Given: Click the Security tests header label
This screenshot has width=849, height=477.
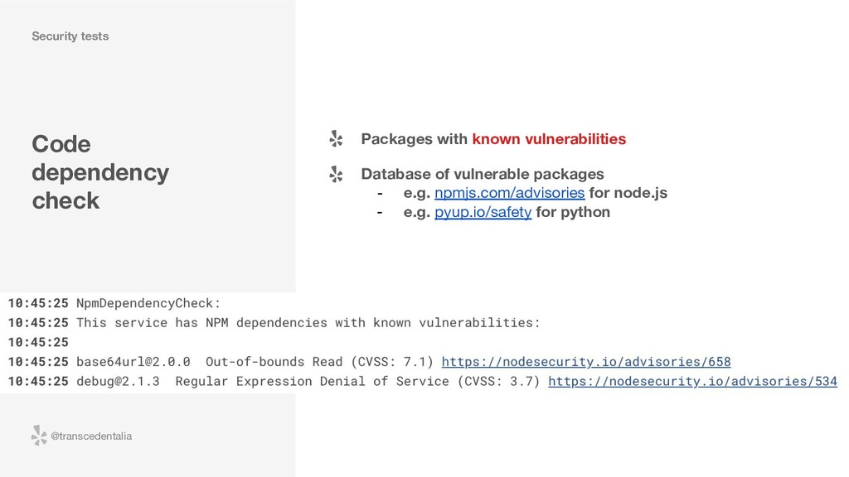Looking at the screenshot, I should pos(70,36).
